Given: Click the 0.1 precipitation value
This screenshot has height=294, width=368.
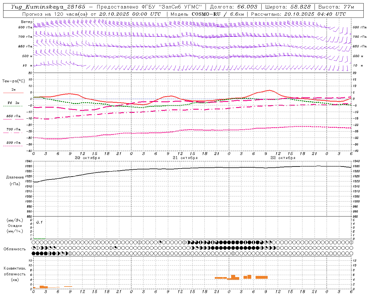Looking at the screenshot, I should [39, 222].
